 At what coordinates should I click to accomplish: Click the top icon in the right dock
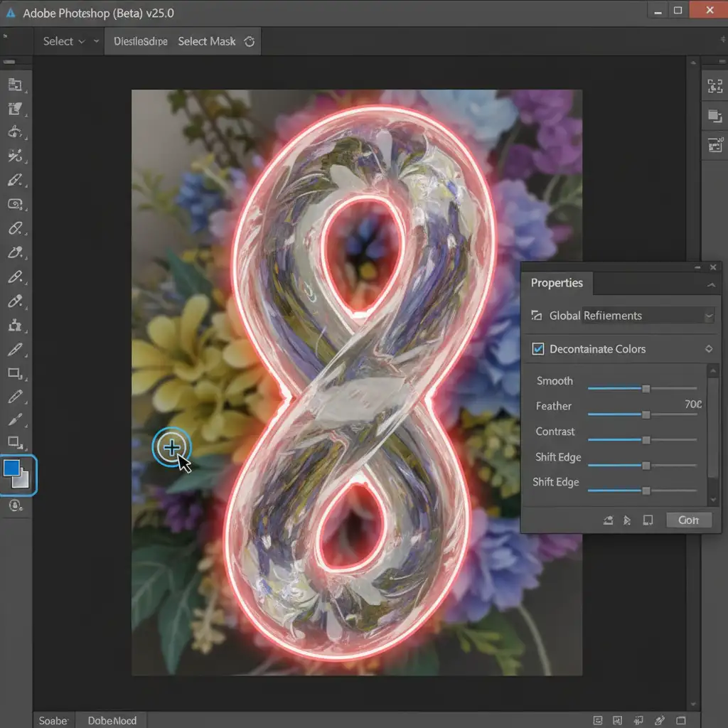click(714, 87)
